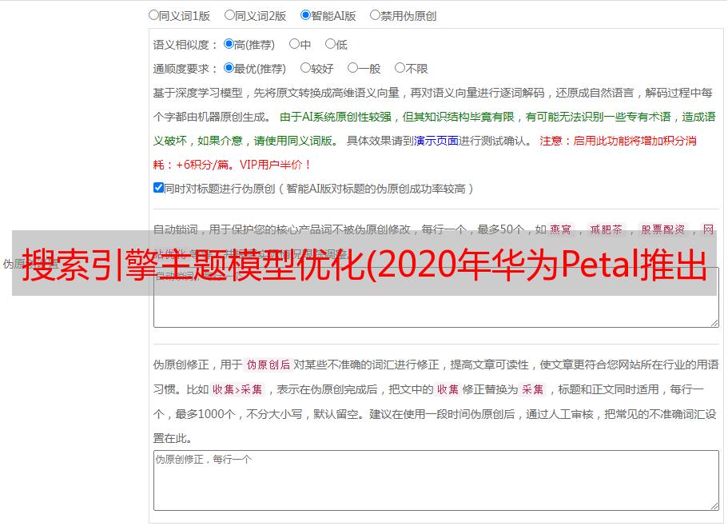Toggle the 同时对标题进行伪原创 checkbox
Viewport: 728px width, 526px height.
point(158,188)
